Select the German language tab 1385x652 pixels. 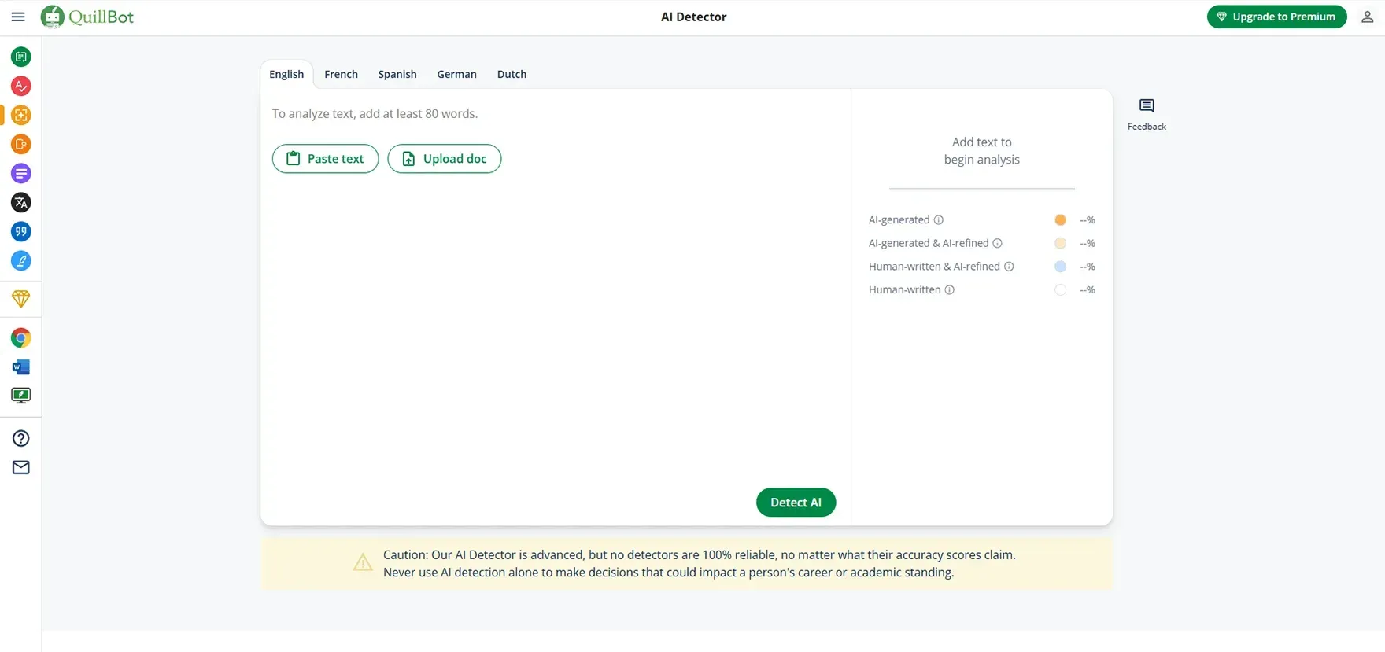click(x=456, y=74)
